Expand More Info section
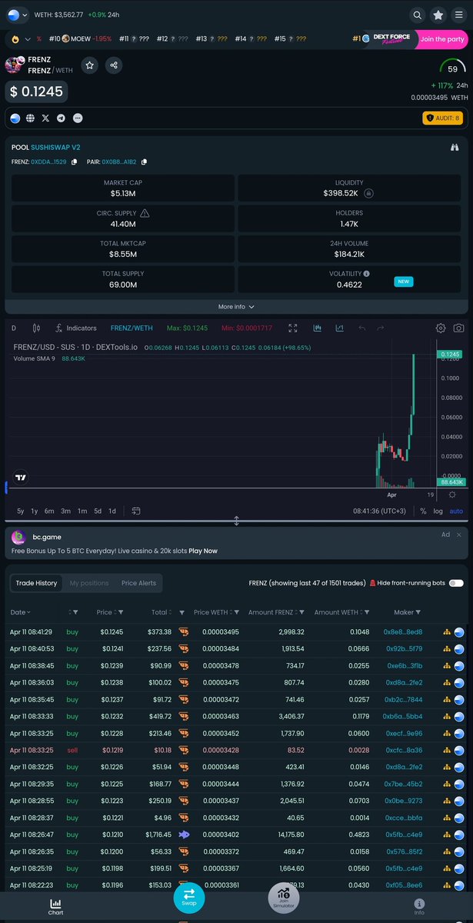 point(236,306)
